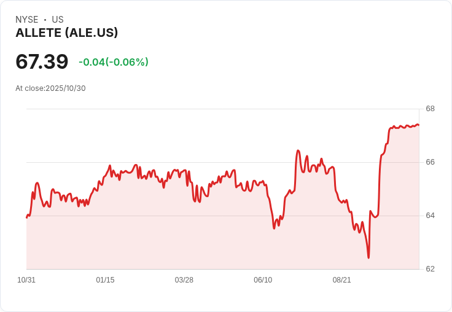The width and height of the screenshot is (452, 312).
Task: Click the 66 price axis label
Action: [431, 162]
